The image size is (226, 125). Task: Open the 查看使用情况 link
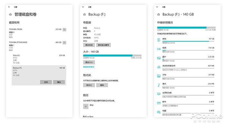(89, 67)
